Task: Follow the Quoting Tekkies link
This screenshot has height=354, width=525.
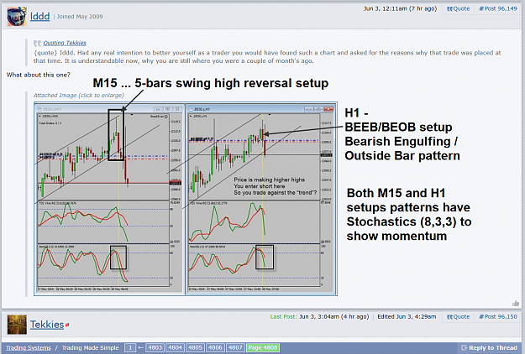Action: pos(65,43)
